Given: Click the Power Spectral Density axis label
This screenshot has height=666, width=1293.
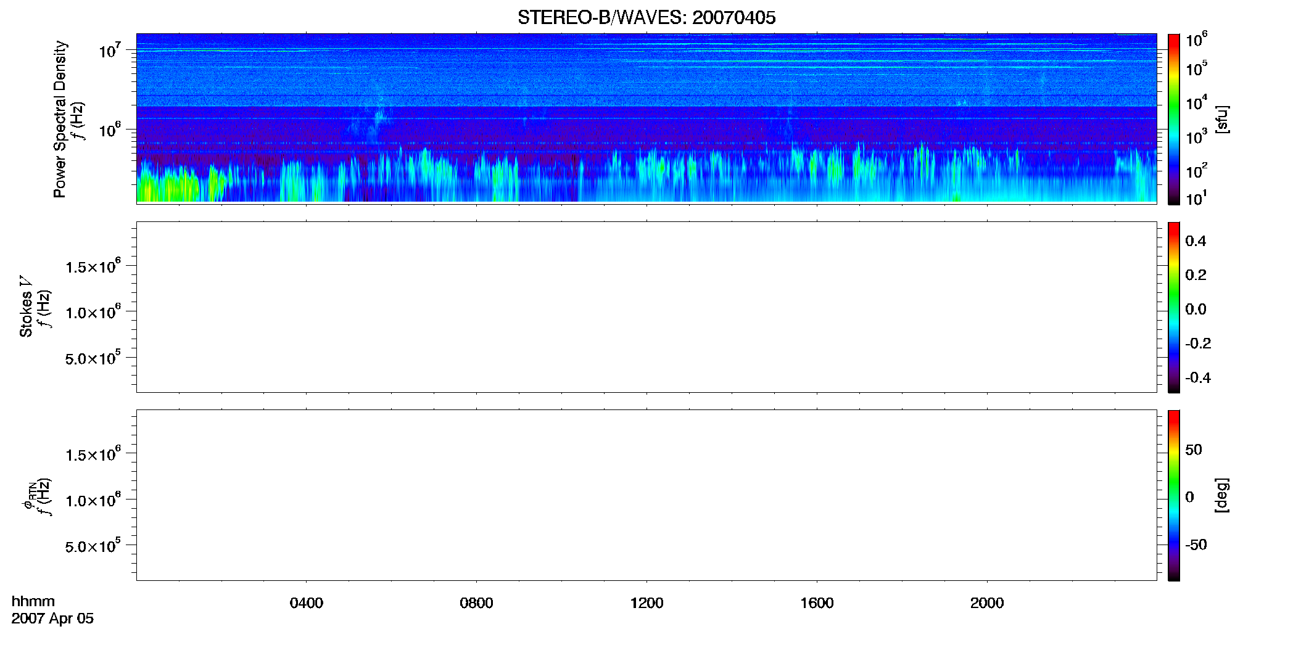Looking at the screenshot, I should pos(60,119).
